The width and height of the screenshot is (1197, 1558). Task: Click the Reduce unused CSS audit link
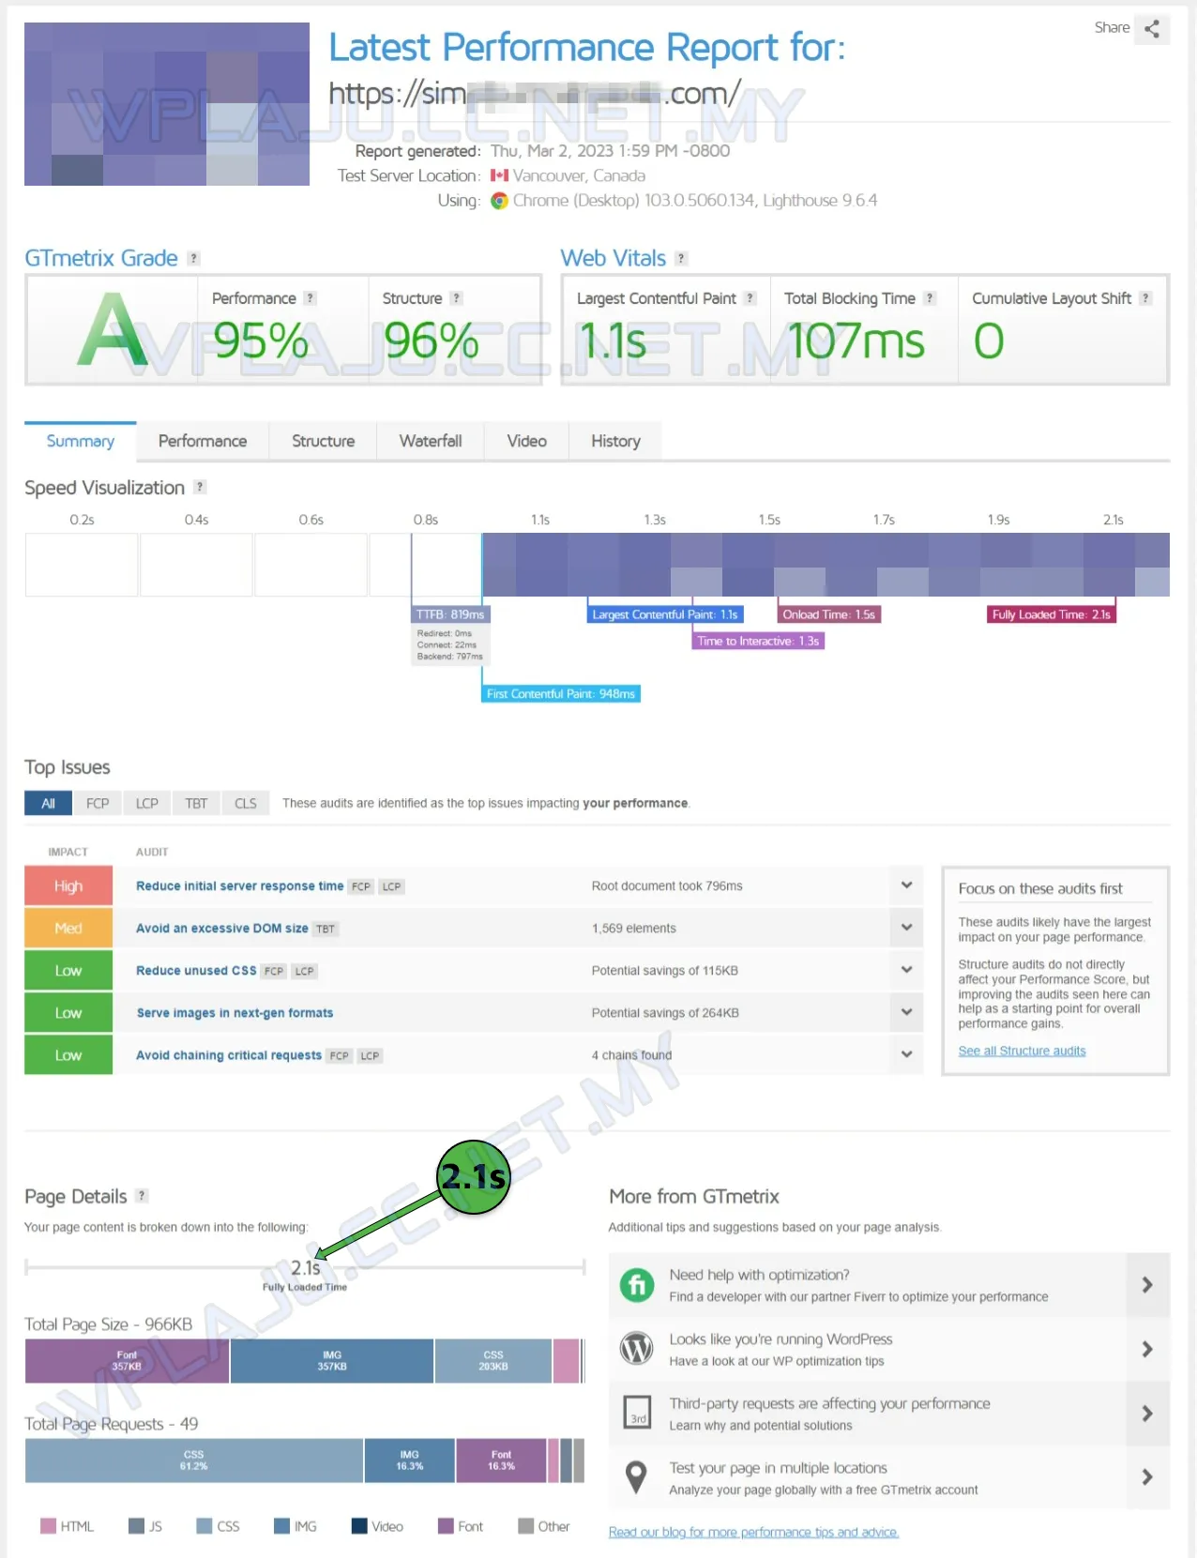[x=196, y=971]
